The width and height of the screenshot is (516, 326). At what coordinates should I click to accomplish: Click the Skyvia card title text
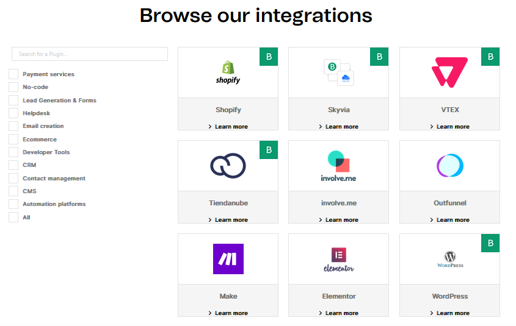339,110
